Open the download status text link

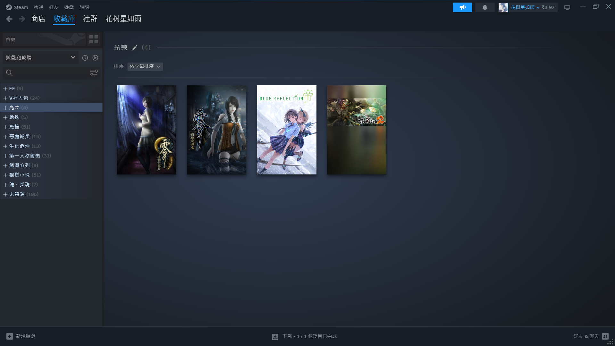click(309, 336)
